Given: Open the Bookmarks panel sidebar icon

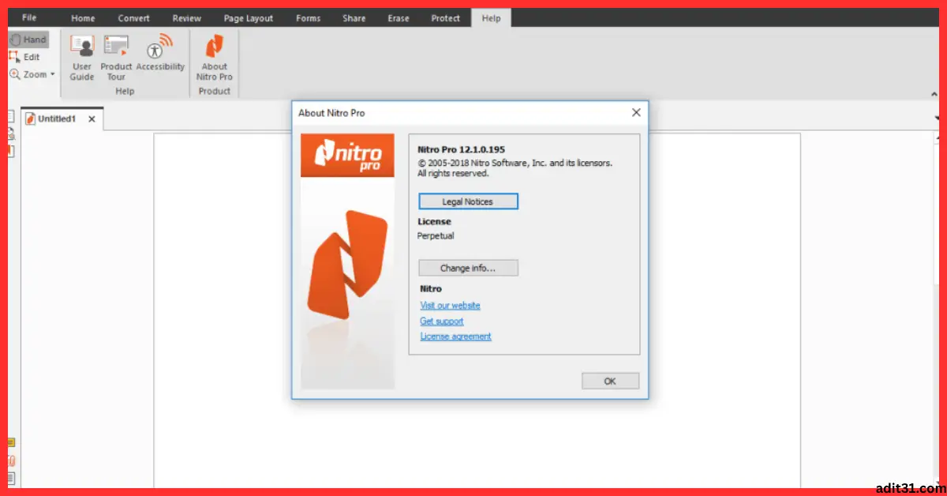Looking at the screenshot, I should click(10, 133).
